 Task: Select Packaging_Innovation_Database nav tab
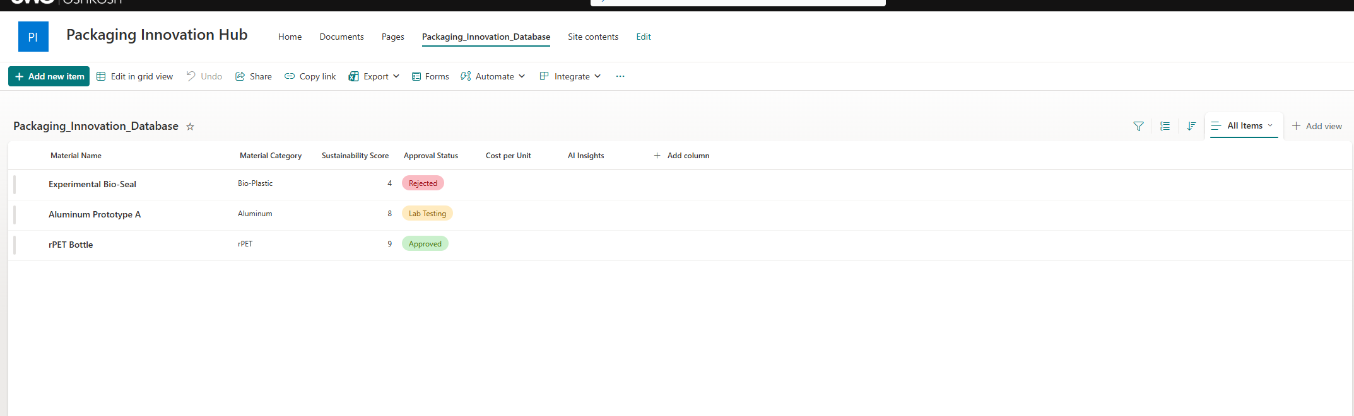coord(486,37)
